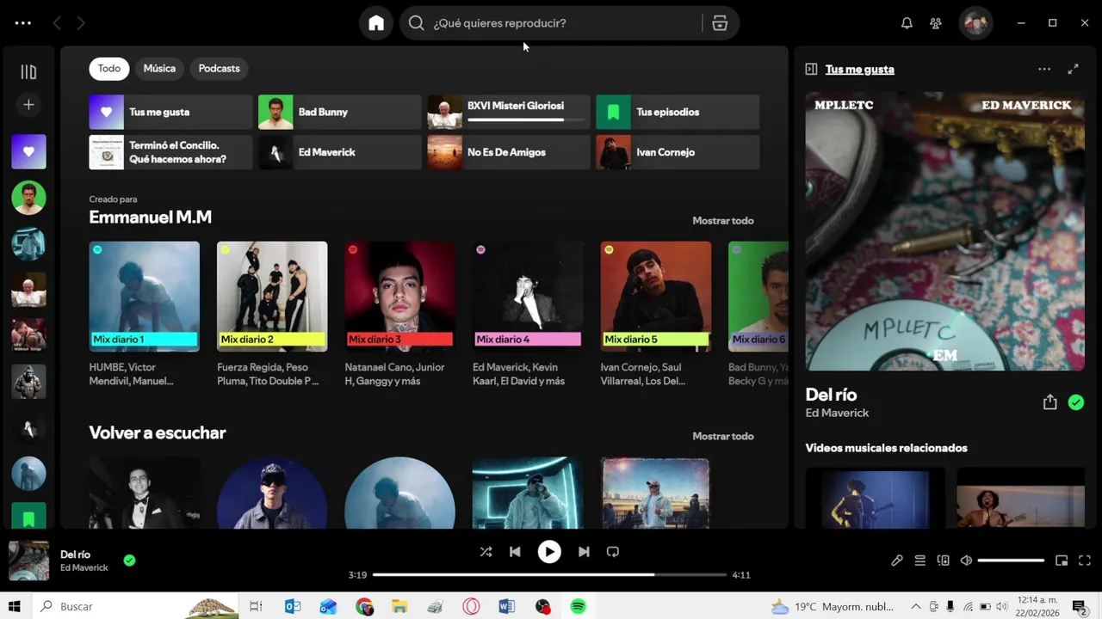Select the Música filter chip
The image size is (1102, 619).
point(159,68)
